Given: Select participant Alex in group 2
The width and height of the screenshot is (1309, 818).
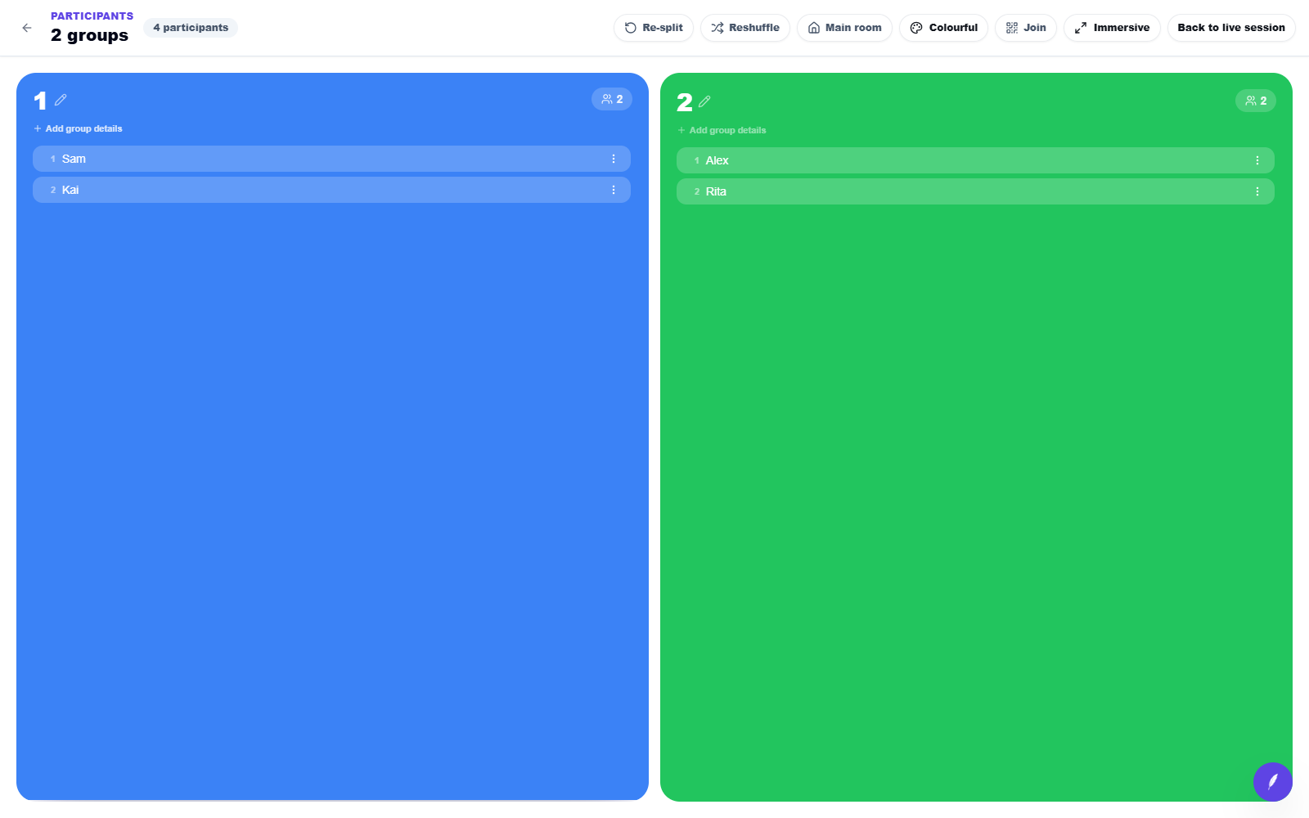Looking at the screenshot, I should (975, 160).
